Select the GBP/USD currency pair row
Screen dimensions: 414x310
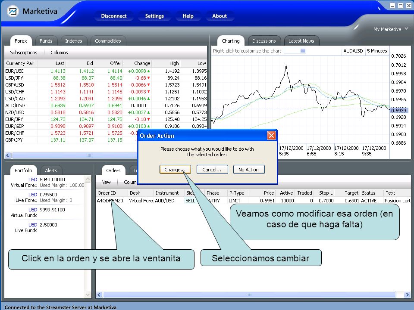tap(106, 85)
